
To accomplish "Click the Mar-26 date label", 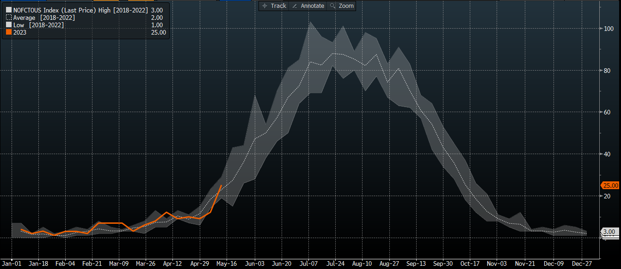I will pyautogui.click(x=146, y=263).
